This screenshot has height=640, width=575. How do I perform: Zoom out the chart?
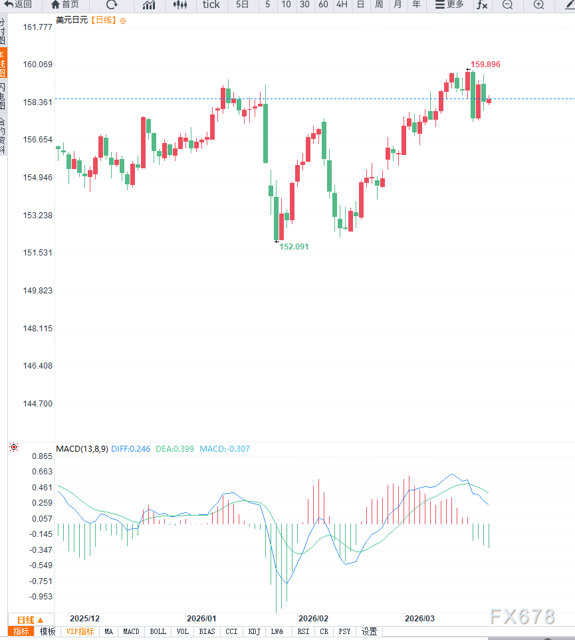507,5
